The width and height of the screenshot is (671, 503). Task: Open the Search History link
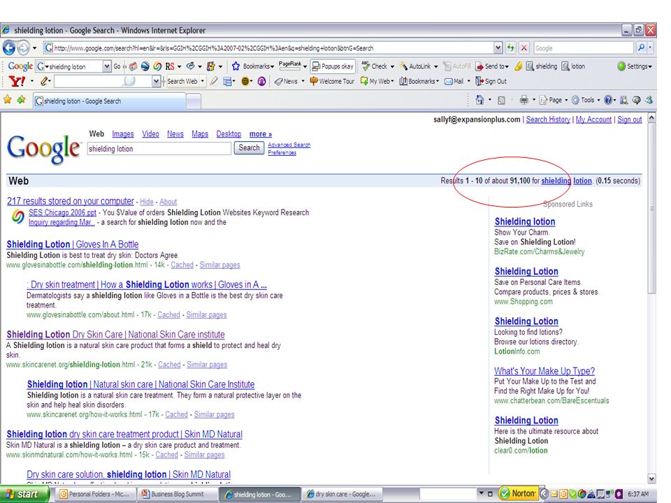[x=548, y=119]
